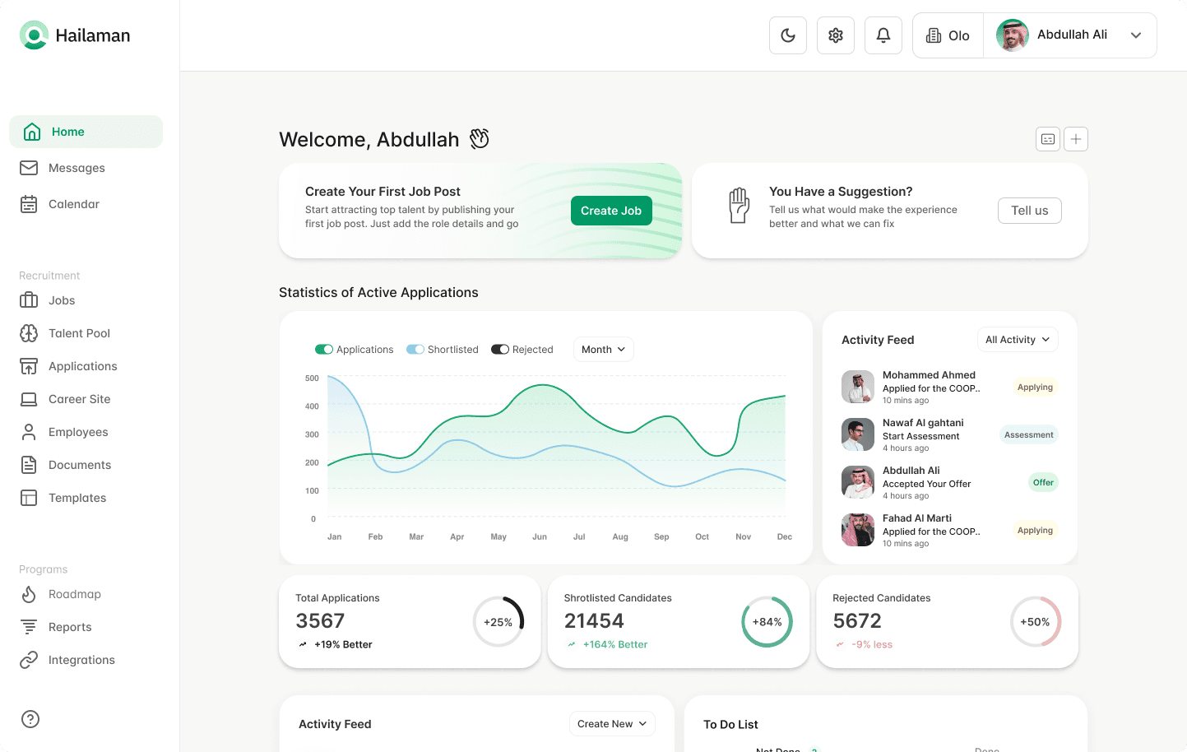The height and width of the screenshot is (752, 1187).
Task: Toggle the Shortlisted chart series switch
Action: (415, 350)
